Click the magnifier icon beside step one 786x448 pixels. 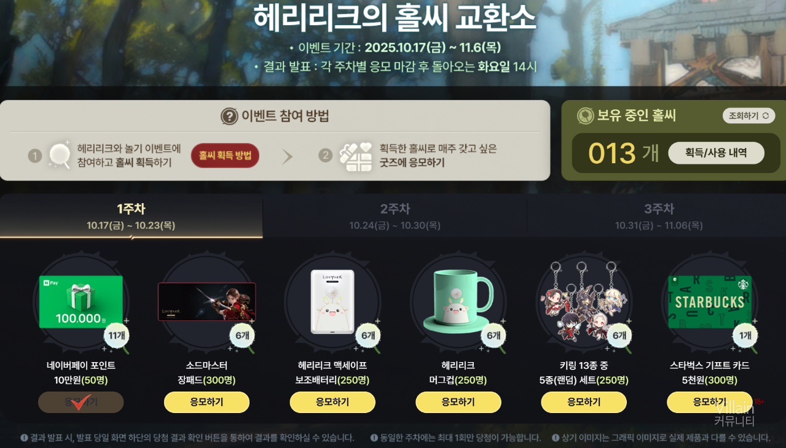pyautogui.click(x=60, y=155)
